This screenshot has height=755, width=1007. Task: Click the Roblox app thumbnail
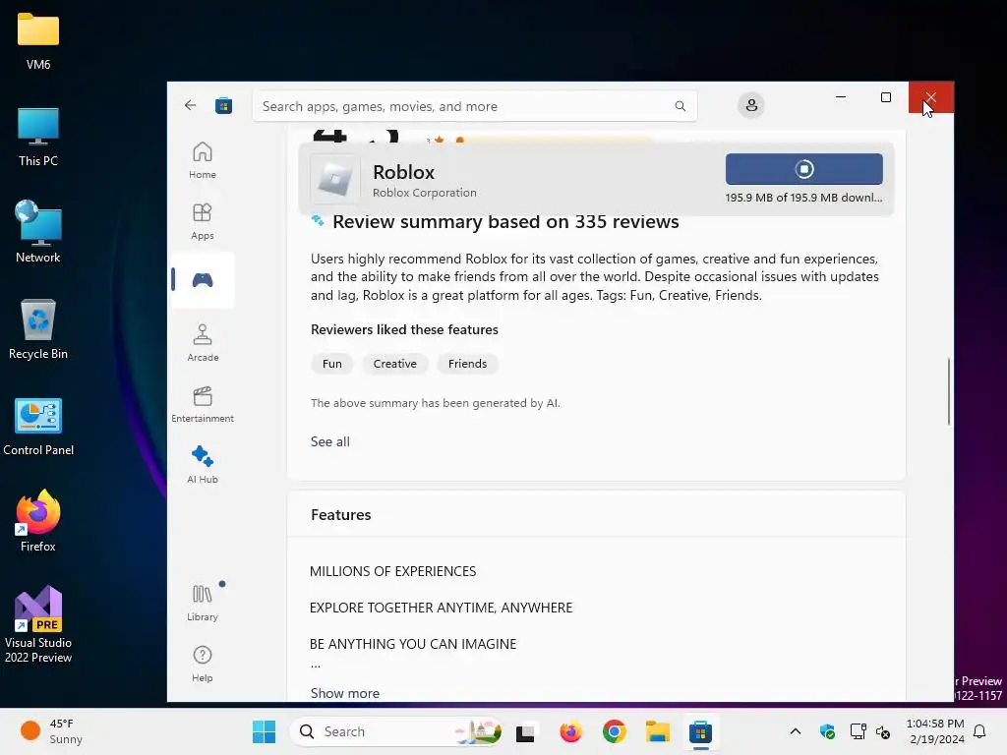(335, 179)
